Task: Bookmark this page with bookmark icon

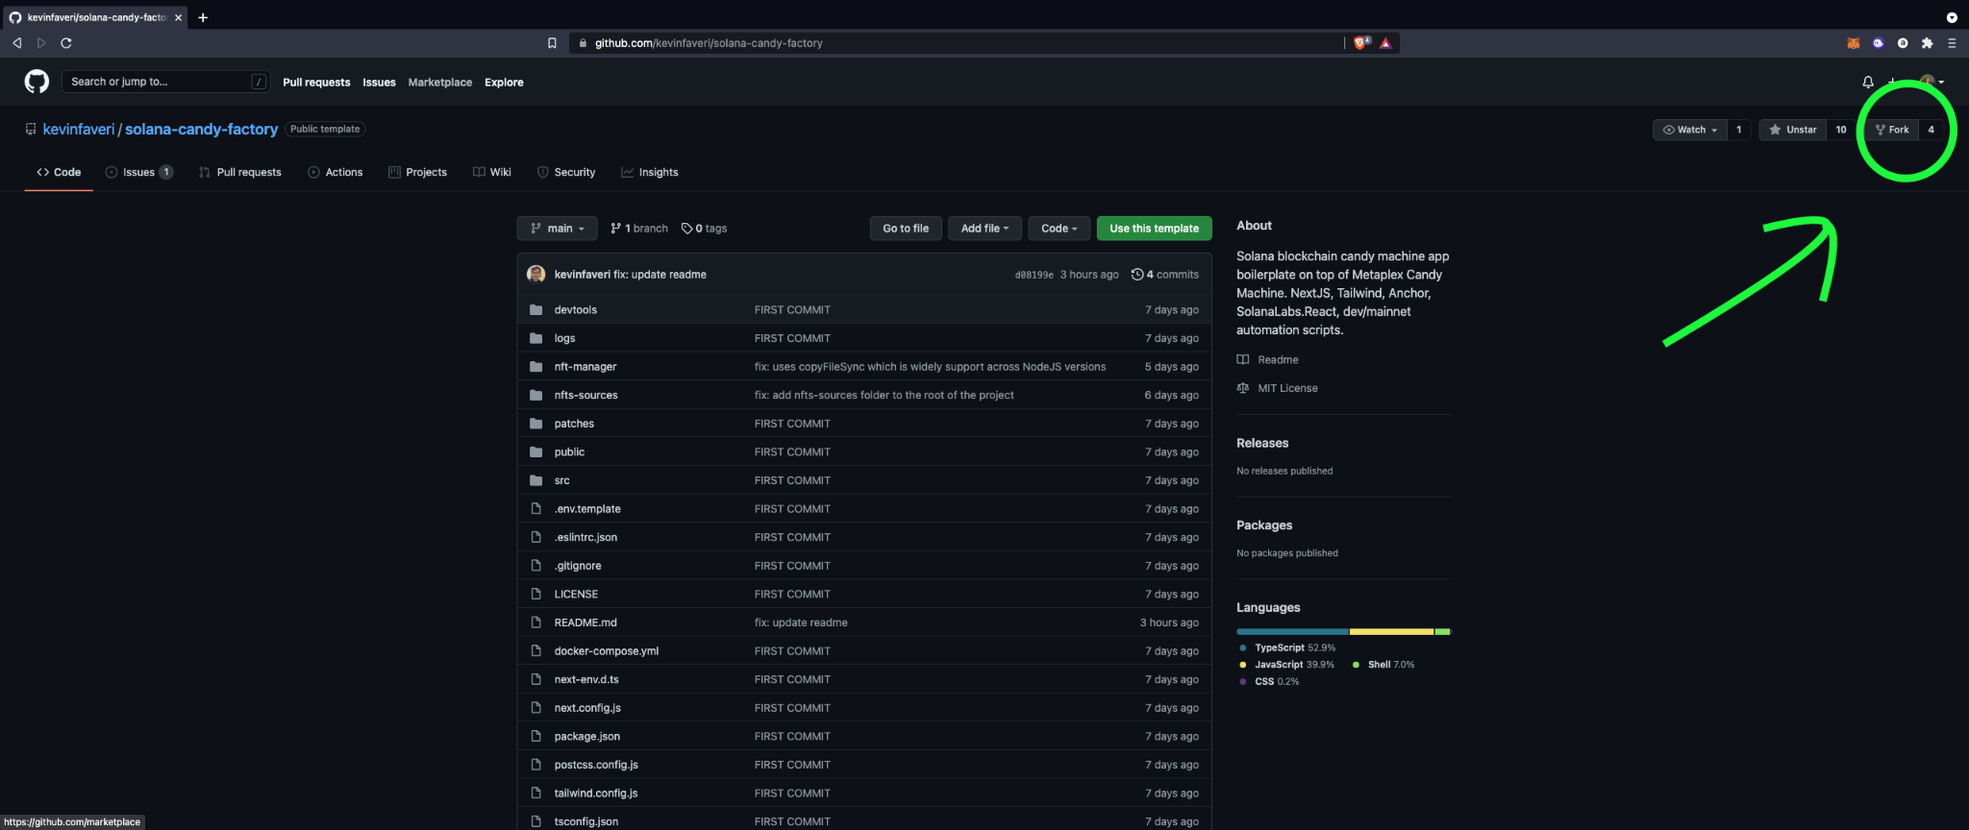Action: (552, 43)
